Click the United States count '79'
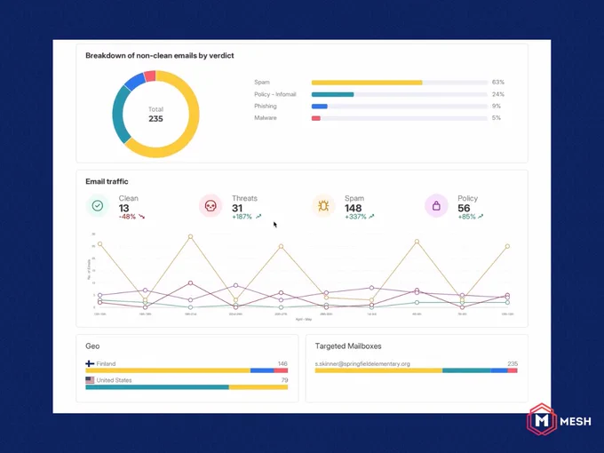This screenshot has width=604, height=453. pyautogui.click(x=284, y=380)
